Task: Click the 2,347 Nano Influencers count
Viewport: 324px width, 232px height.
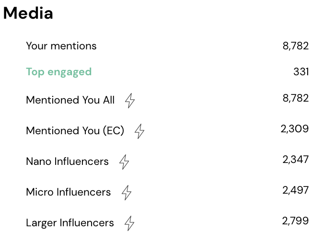Action: pyautogui.click(x=296, y=160)
